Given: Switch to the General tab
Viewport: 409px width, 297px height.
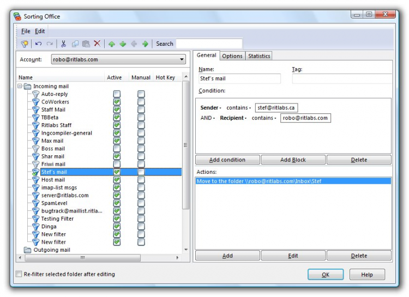Looking at the screenshot, I should coord(206,55).
